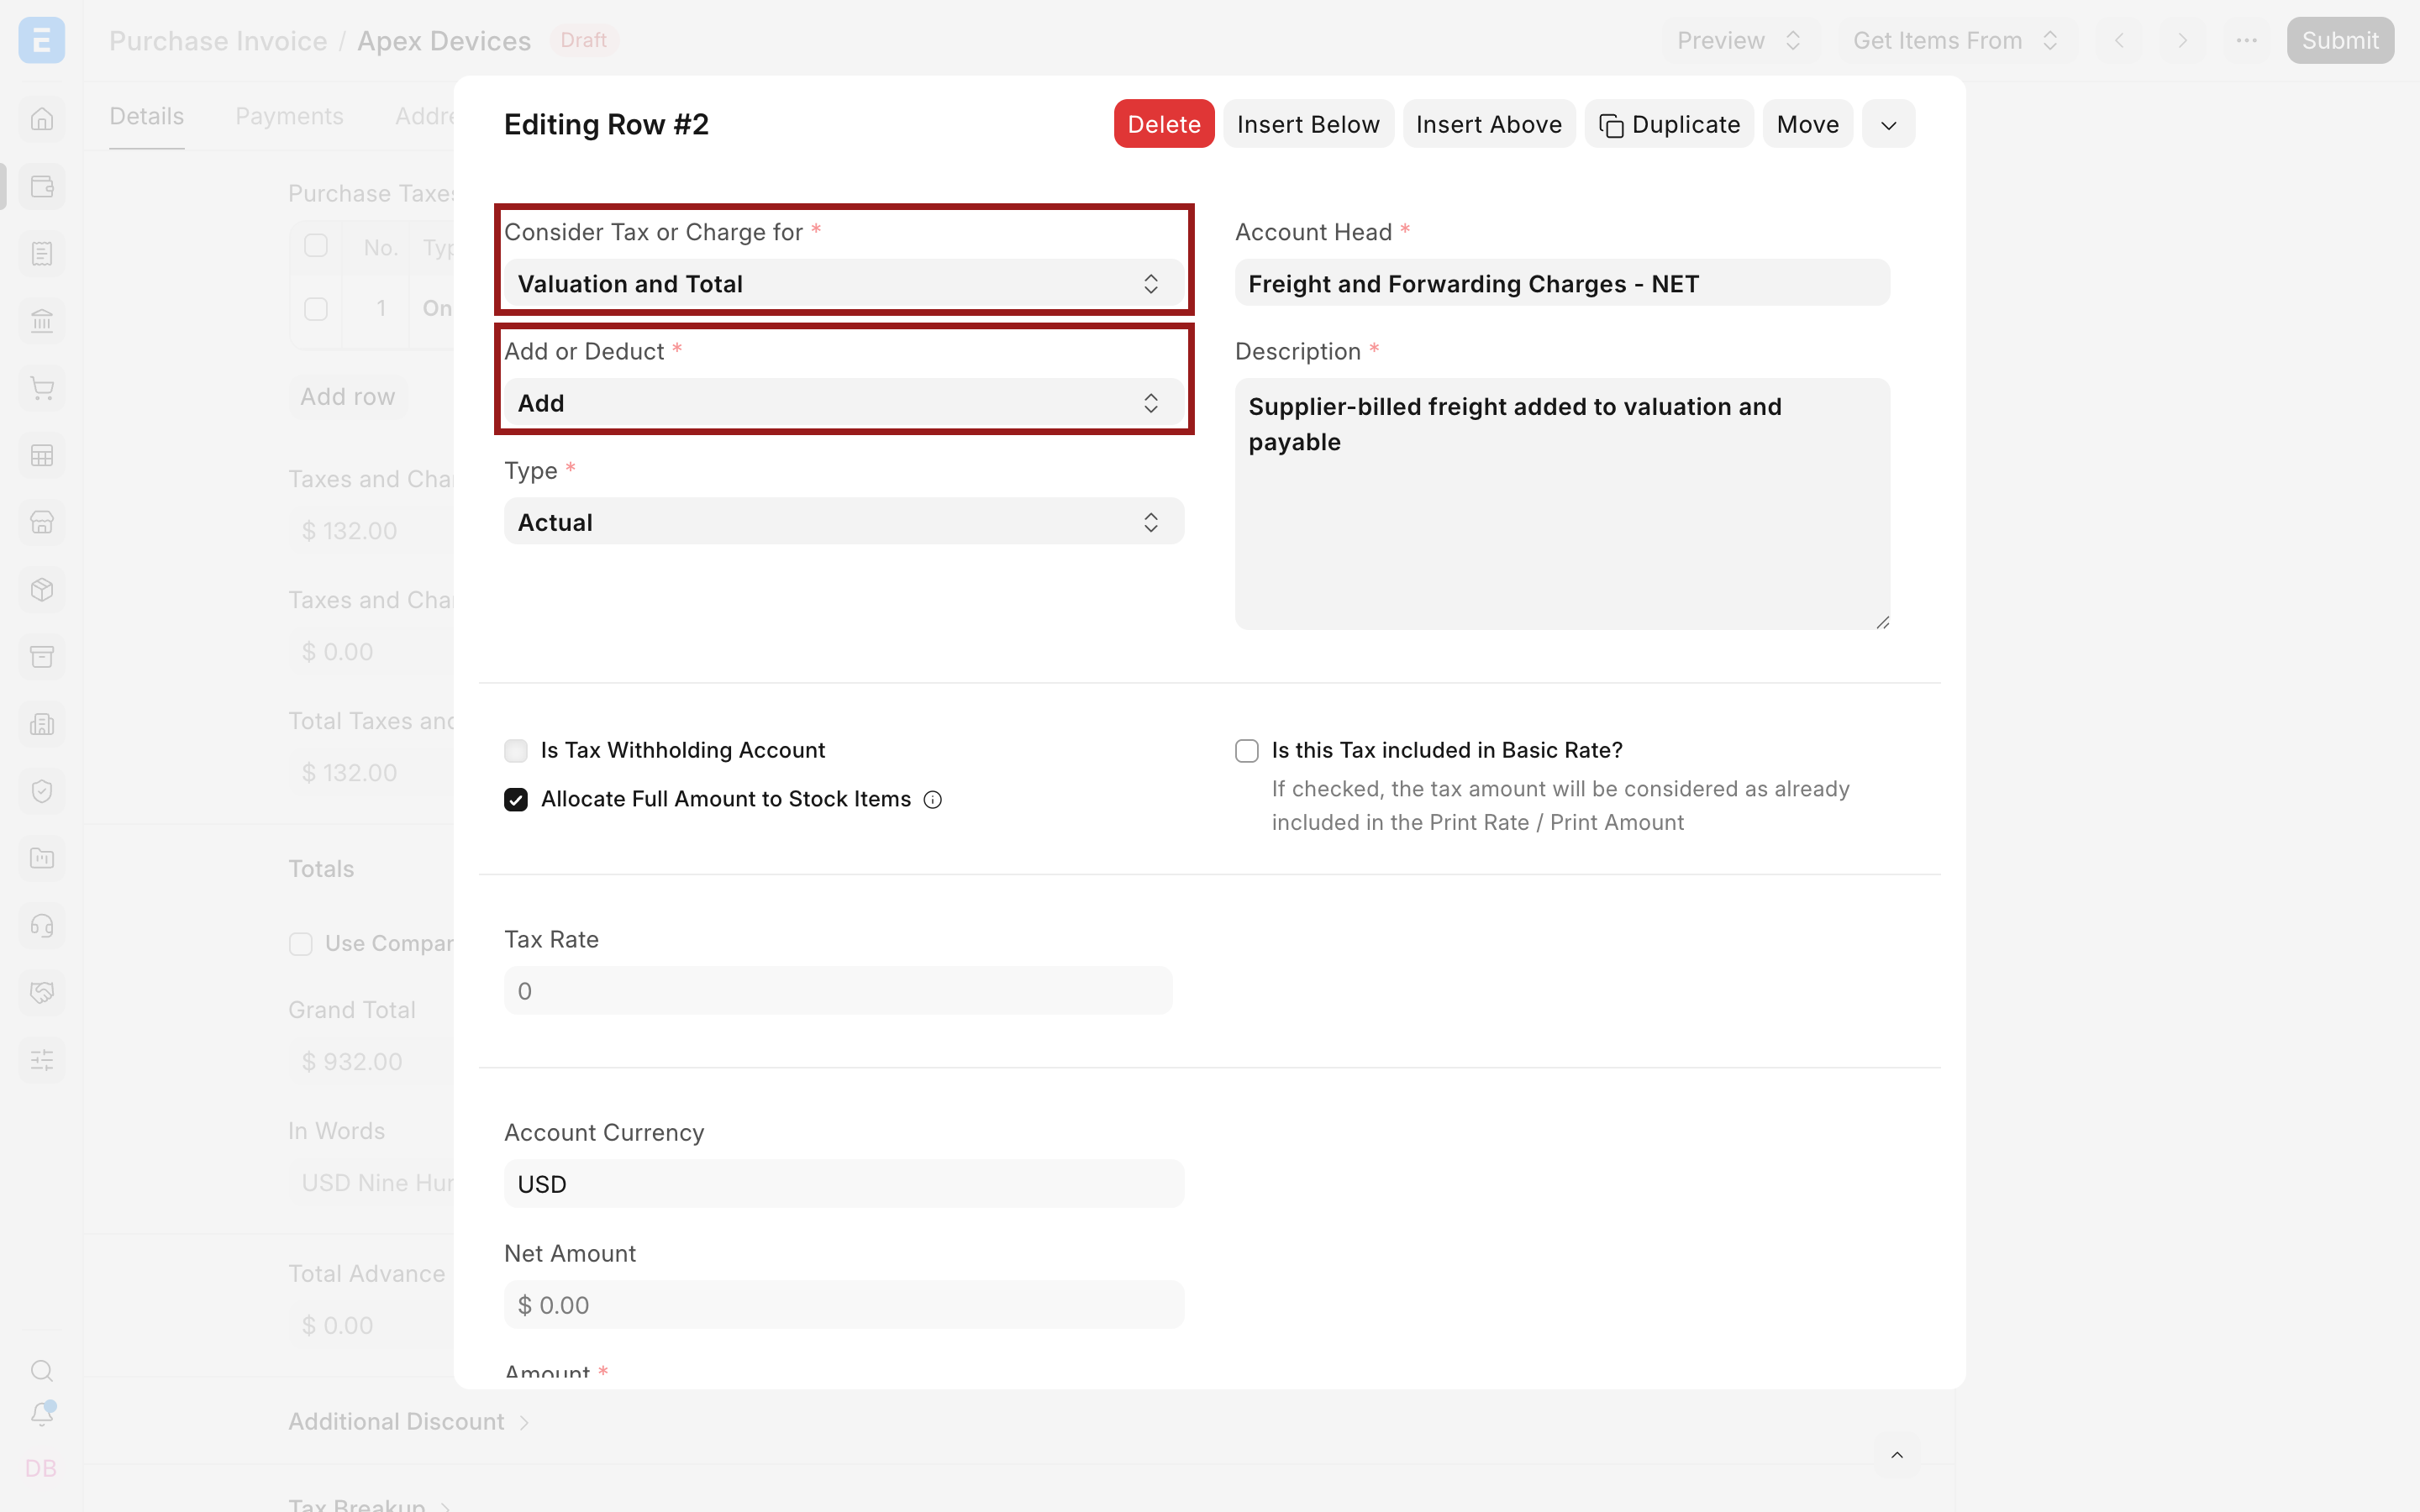Toggle Is Tax Withholding Account checkbox
Screen dimensions: 2420x1512
[516, 751]
